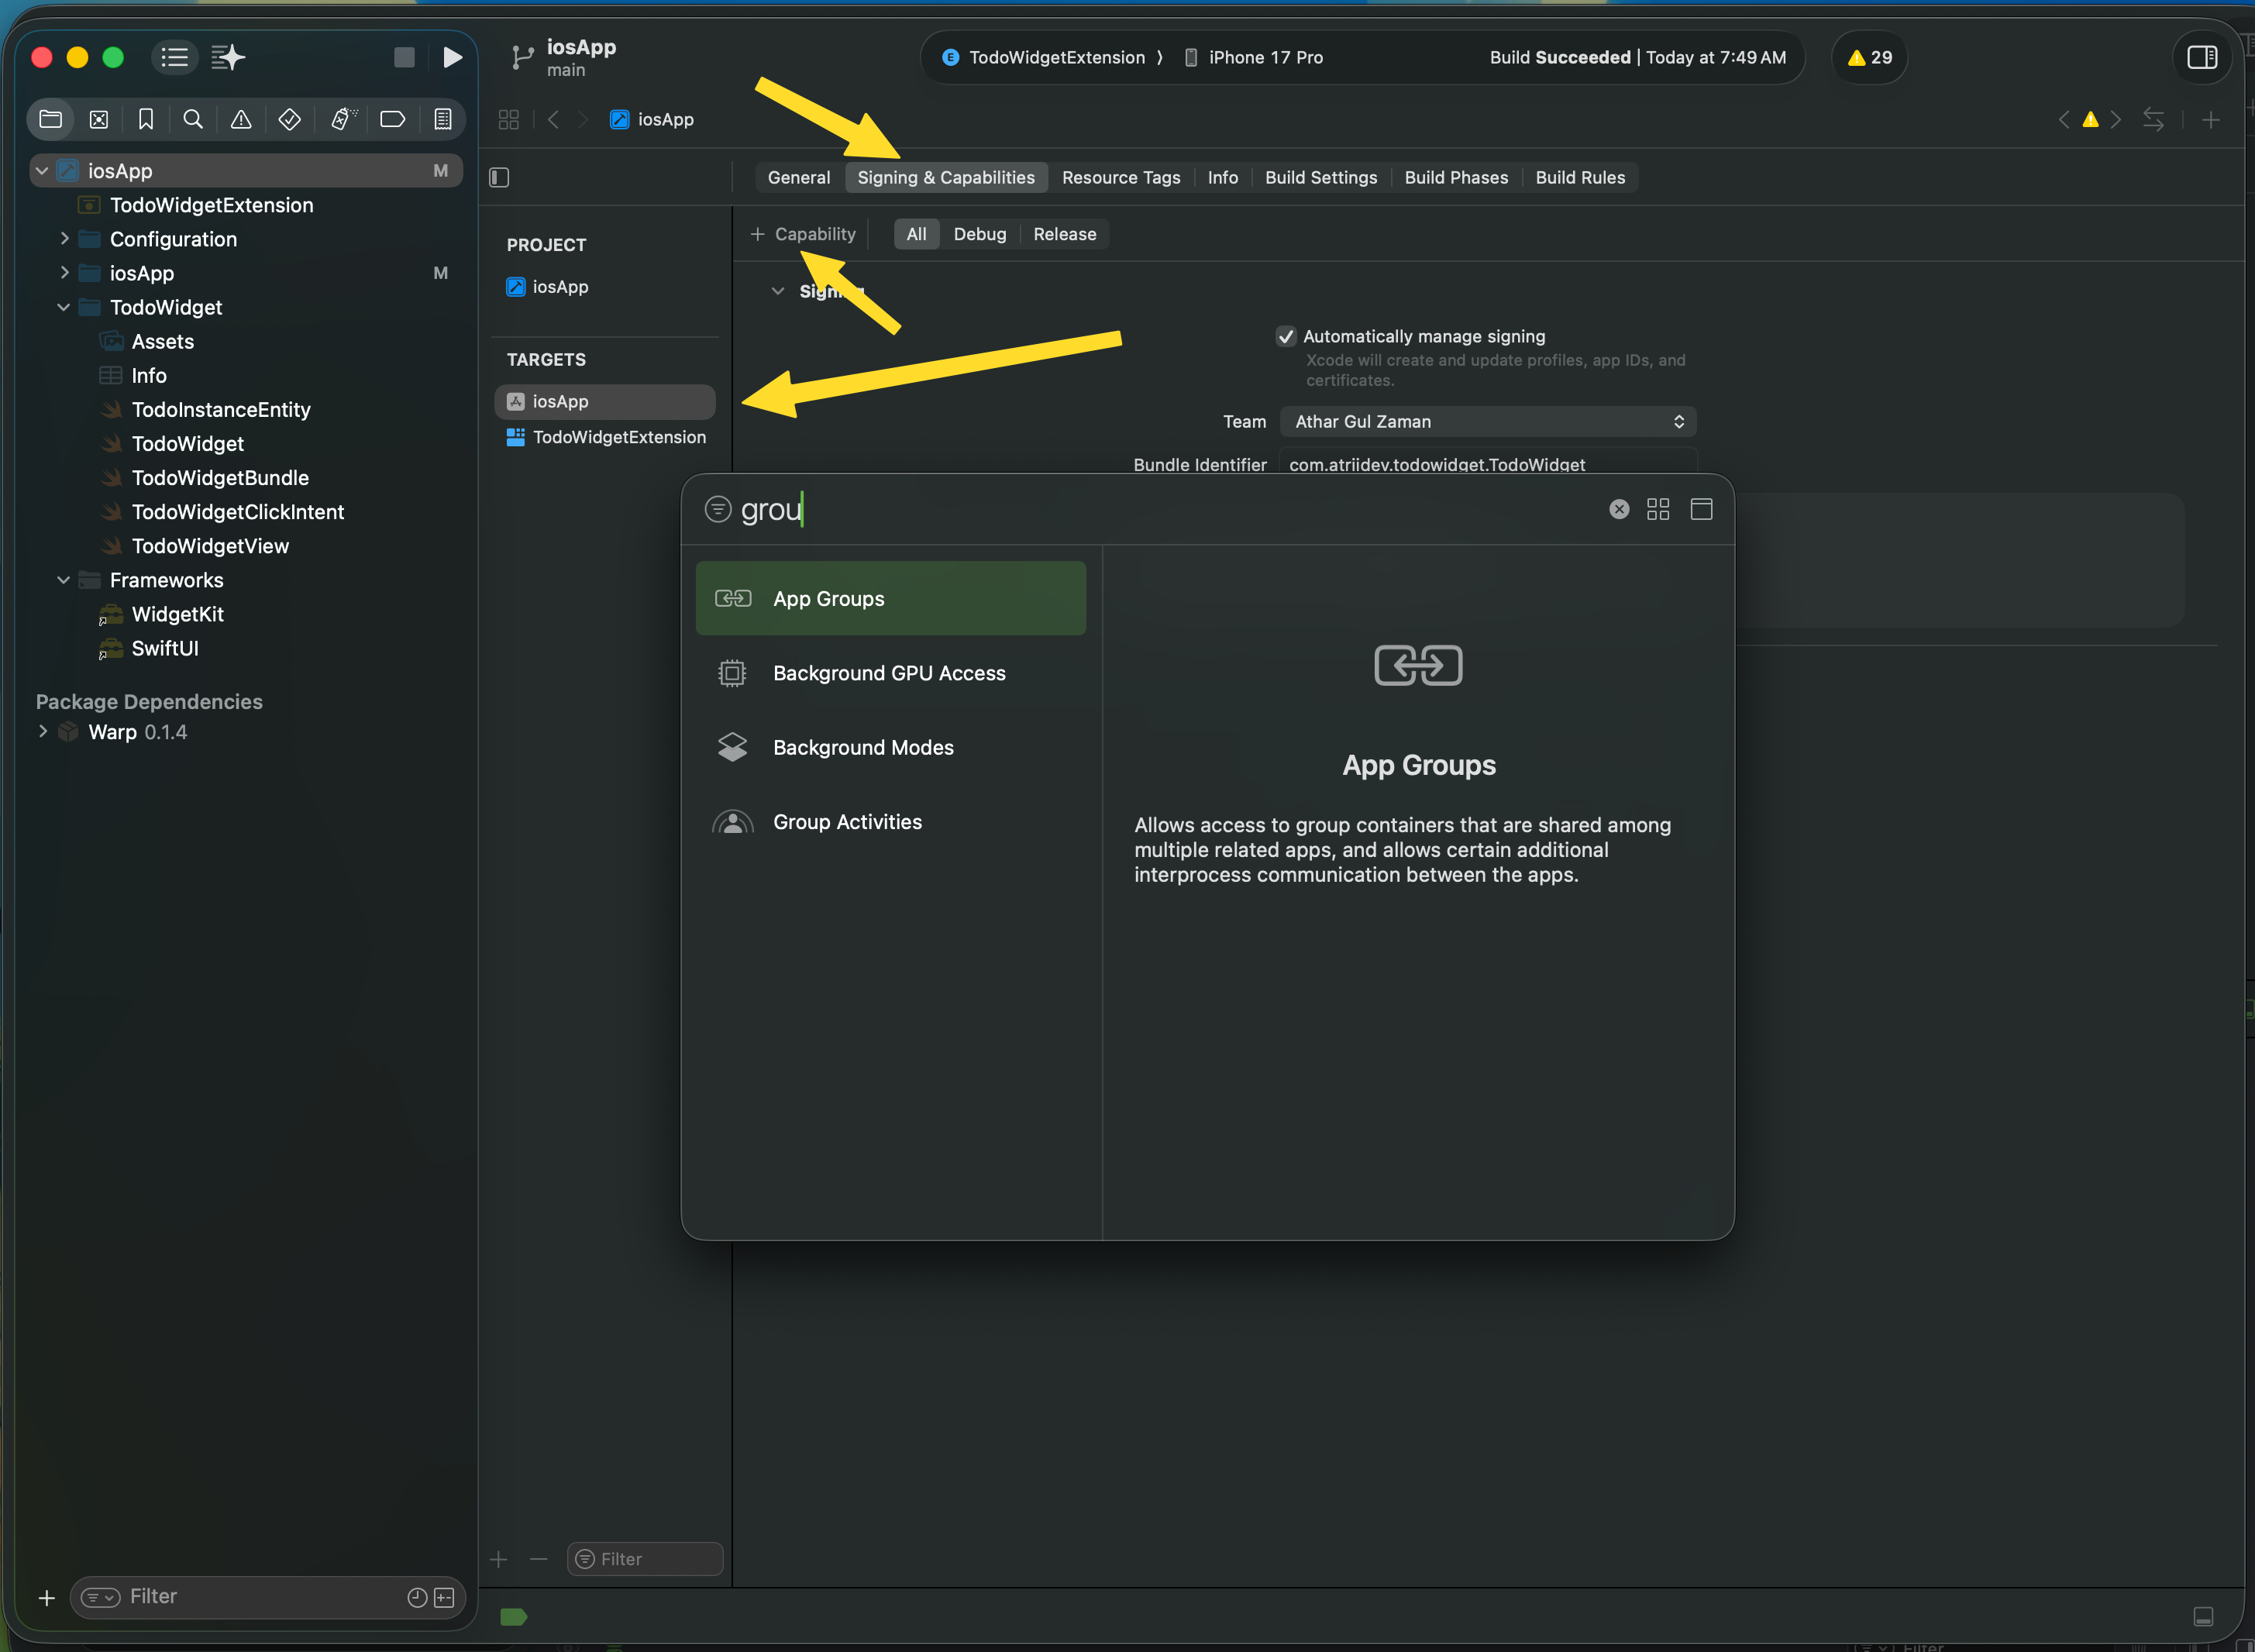Select the Debug configuration filter
This screenshot has width=2255, height=1652.
[979, 234]
